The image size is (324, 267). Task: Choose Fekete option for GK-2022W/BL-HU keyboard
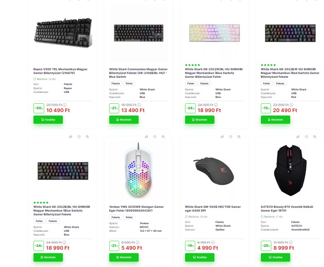click(204, 83)
